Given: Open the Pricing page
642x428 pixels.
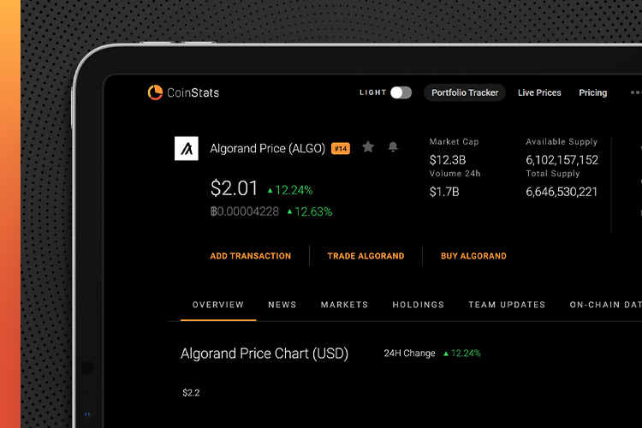Looking at the screenshot, I should pyautogui.click(x=593, y=92).
